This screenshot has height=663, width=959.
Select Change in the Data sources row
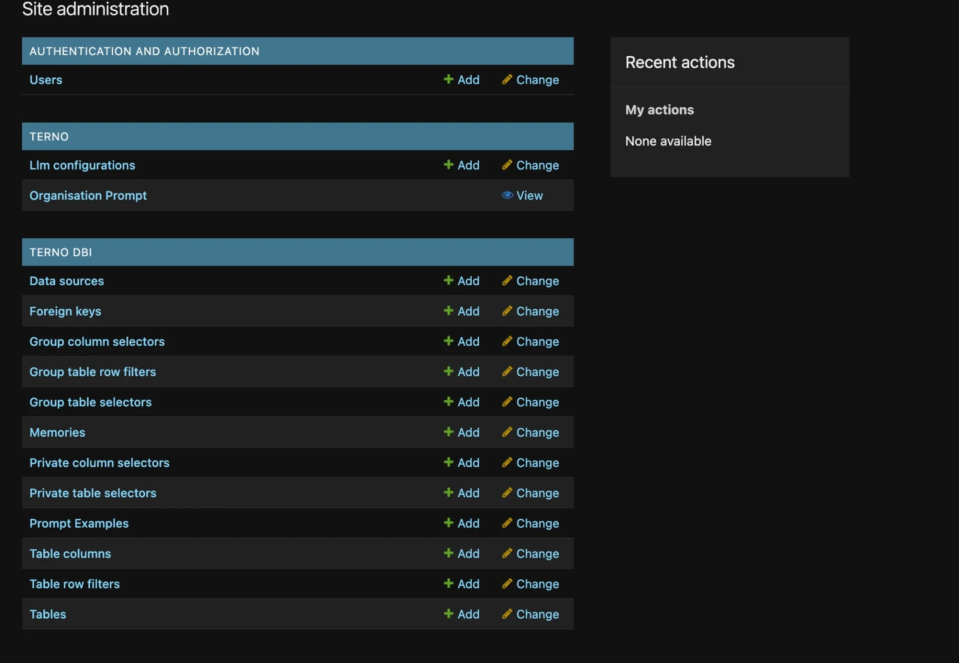pos(530,280)
